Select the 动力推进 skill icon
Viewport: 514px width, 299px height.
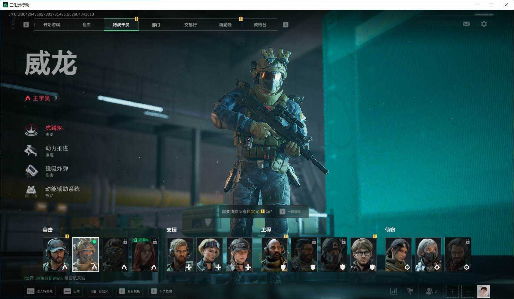pyautogui.click(x=31, y=150)
